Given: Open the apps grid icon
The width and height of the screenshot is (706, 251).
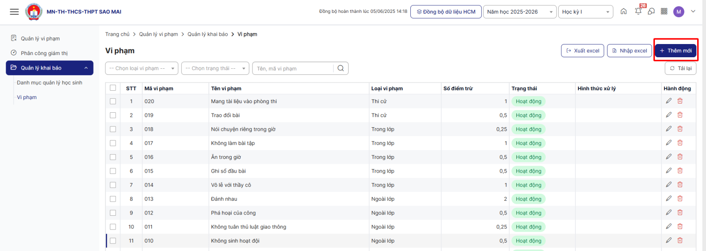Looking at the screenshot, I should (x=664, y=11).
